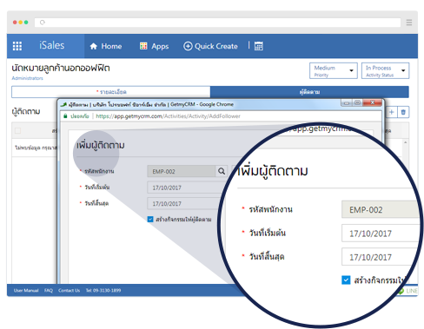Viewport: 424px width, 329px height.
Task: Switch to the ผู้ติดตาม tab
Action: click(x=309, y=92)
